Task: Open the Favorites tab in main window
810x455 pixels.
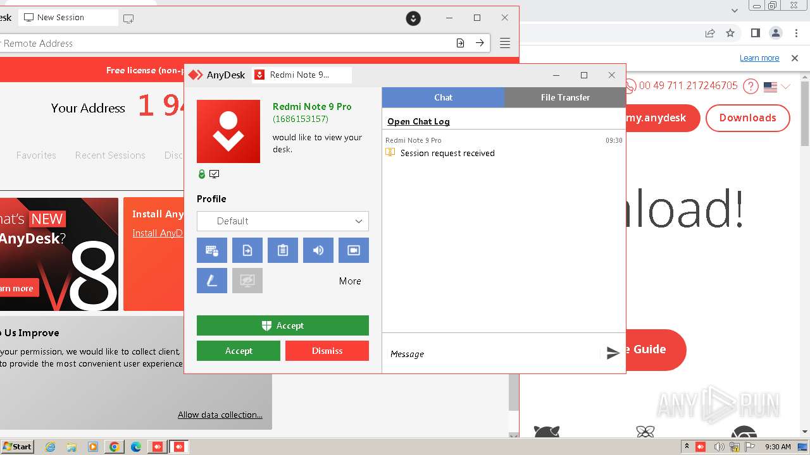Action: 36,155
